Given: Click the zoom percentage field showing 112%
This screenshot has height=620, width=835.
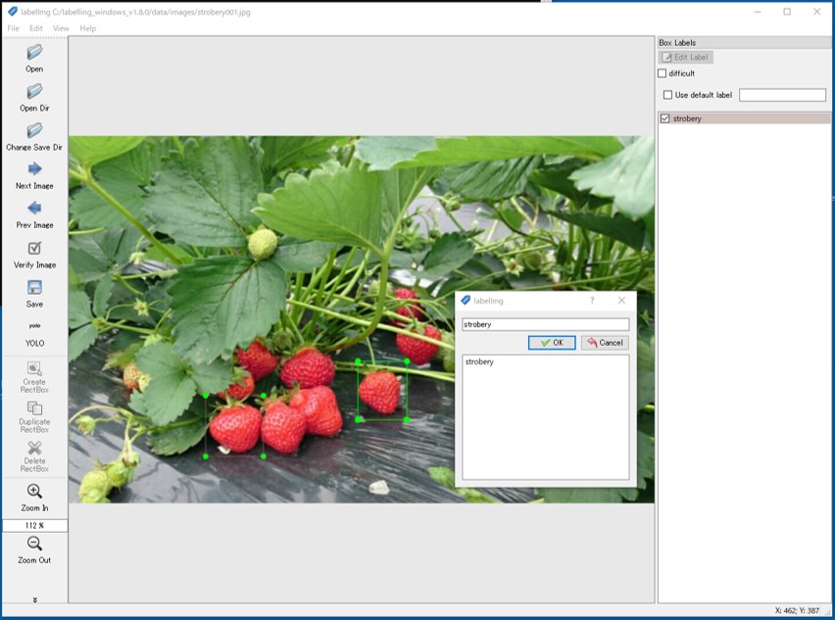Looking at the screenshot, I should pos(33,525).
